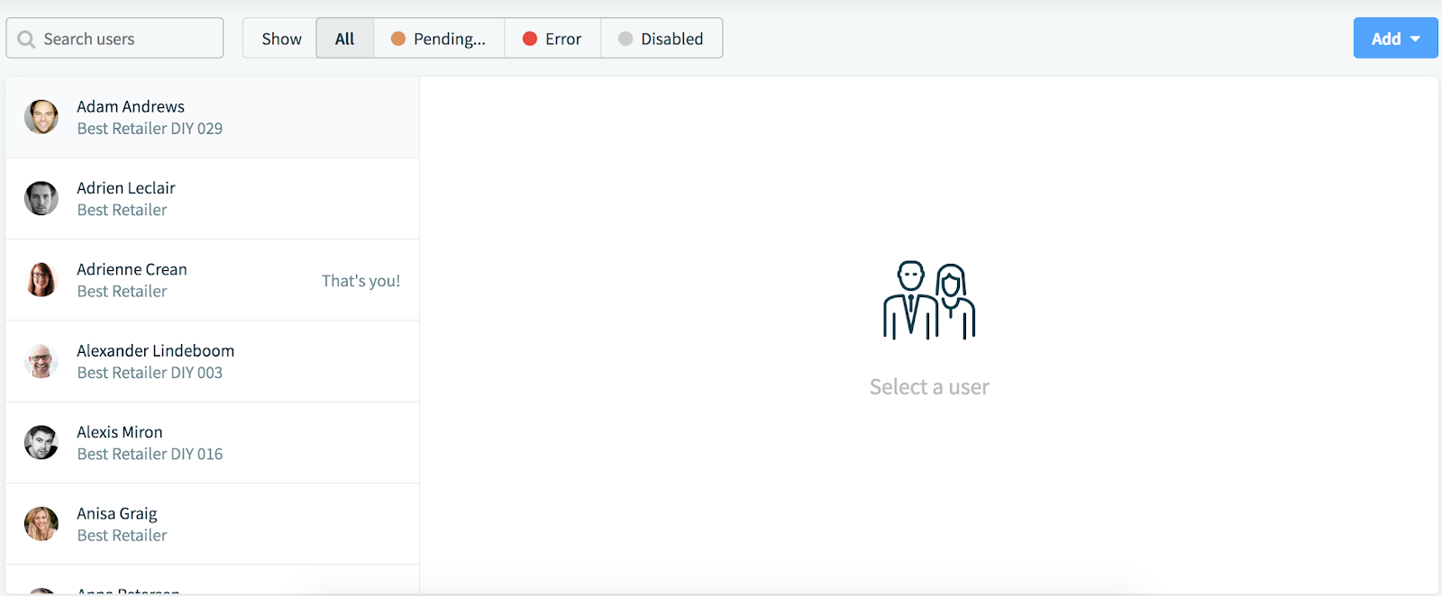Click the red Error status dot

(530, 39)
